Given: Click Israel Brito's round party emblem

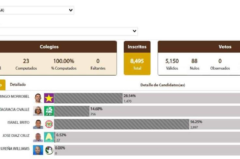Looking at the screenshot, I should (x=49, y=124).
